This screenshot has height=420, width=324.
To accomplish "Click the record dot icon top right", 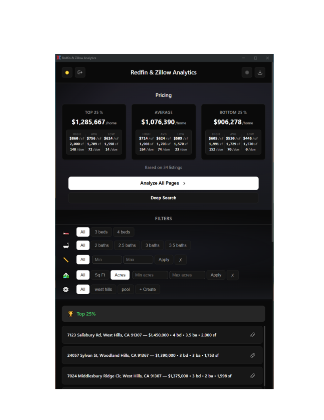I will 247,72.
